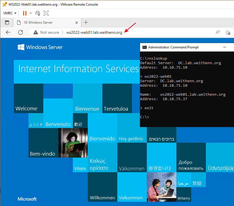
Task: Open the Command Prompt system menu icon
Action: click(x=144, y=47)
